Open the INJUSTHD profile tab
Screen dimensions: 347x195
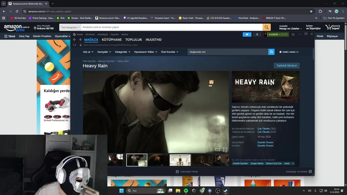(x=153, y=40)
